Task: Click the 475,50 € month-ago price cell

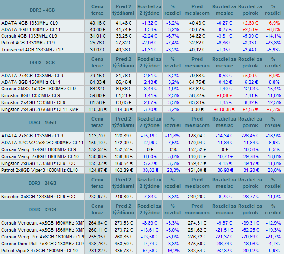Action: (x=197, y=244)
